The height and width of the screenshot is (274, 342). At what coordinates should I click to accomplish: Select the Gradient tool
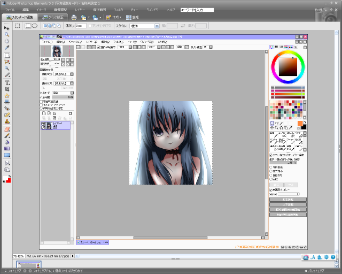(x=7, y=149)
